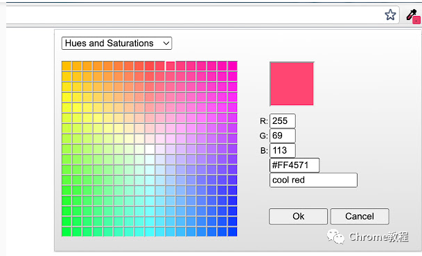Click the color name field 'cool red'
Viewport: 422px width, 256px height.
tap(313, 180)
